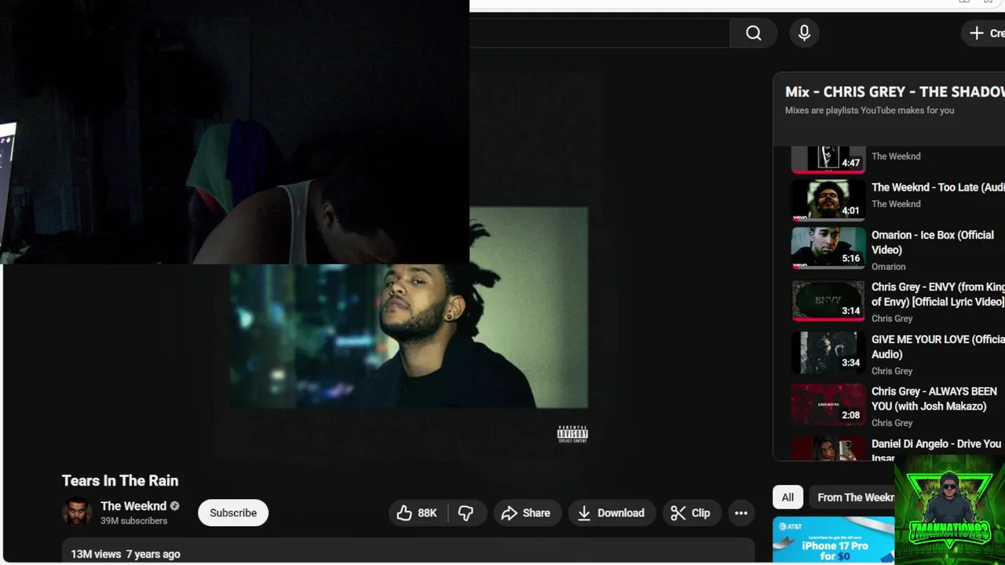Open the Omarion Ice Box thumbnail
Image resolution: width=1005 pixels, height=565 pixels.
pyautogui.click(x=828, y=247)
